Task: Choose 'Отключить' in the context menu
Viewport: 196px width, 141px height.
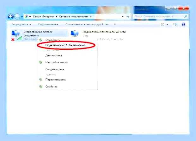Action: [52, 40]
